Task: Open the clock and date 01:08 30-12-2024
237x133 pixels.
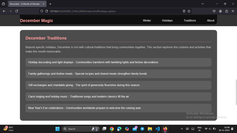Action: [x=224, y=129]
